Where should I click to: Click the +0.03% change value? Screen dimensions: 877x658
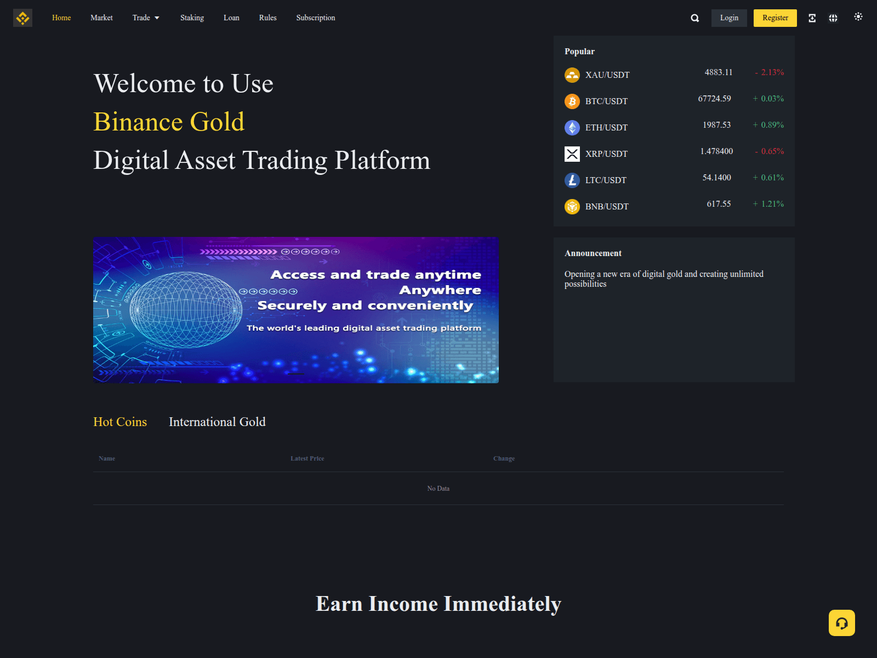click(768, 99)
